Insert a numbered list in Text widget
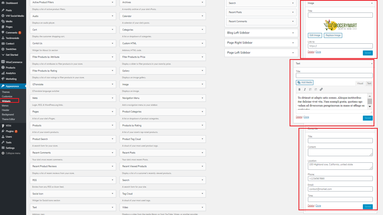This screenshot has height=215, width=383. (316, 89)
